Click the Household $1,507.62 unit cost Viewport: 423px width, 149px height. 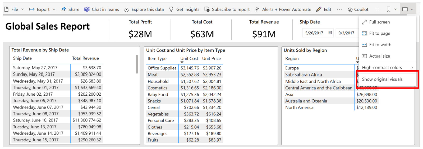tap(190, 81)
